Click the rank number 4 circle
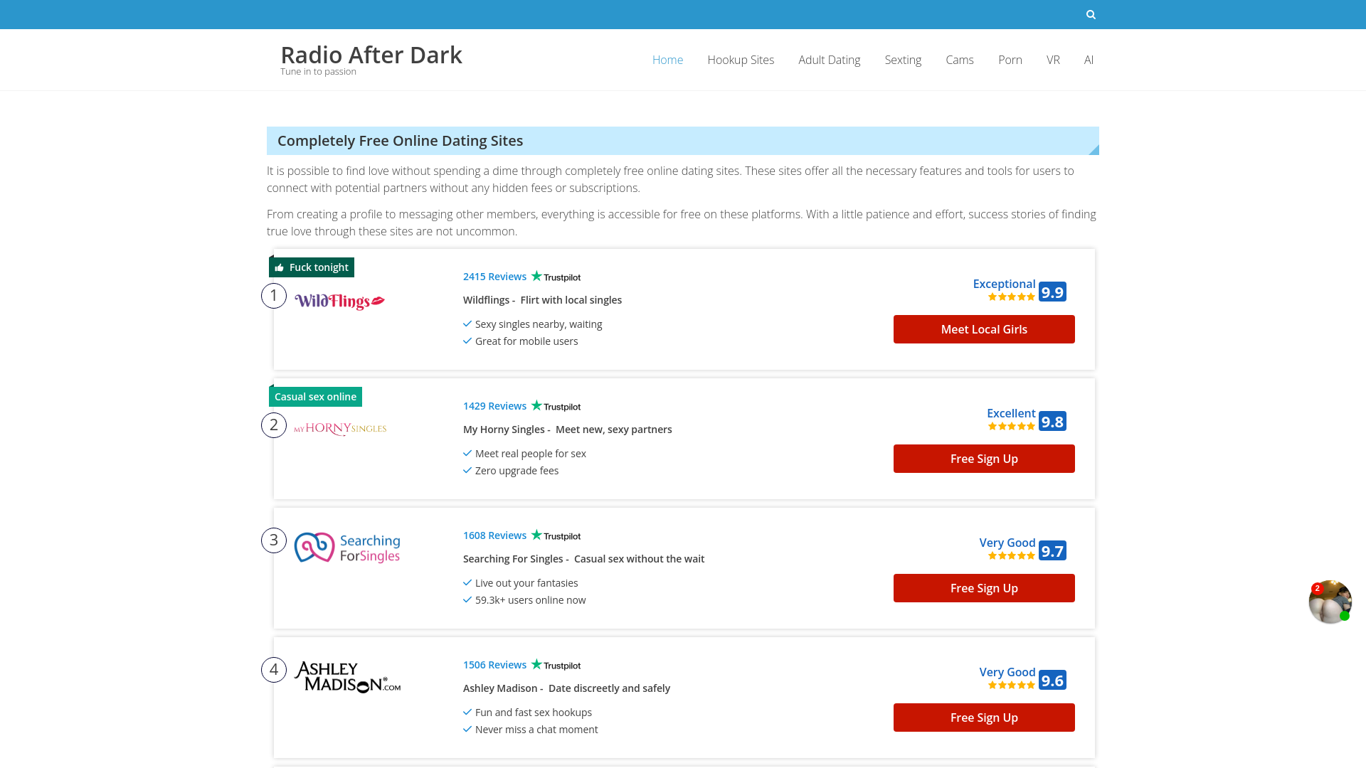 click(x=274, y=670)
